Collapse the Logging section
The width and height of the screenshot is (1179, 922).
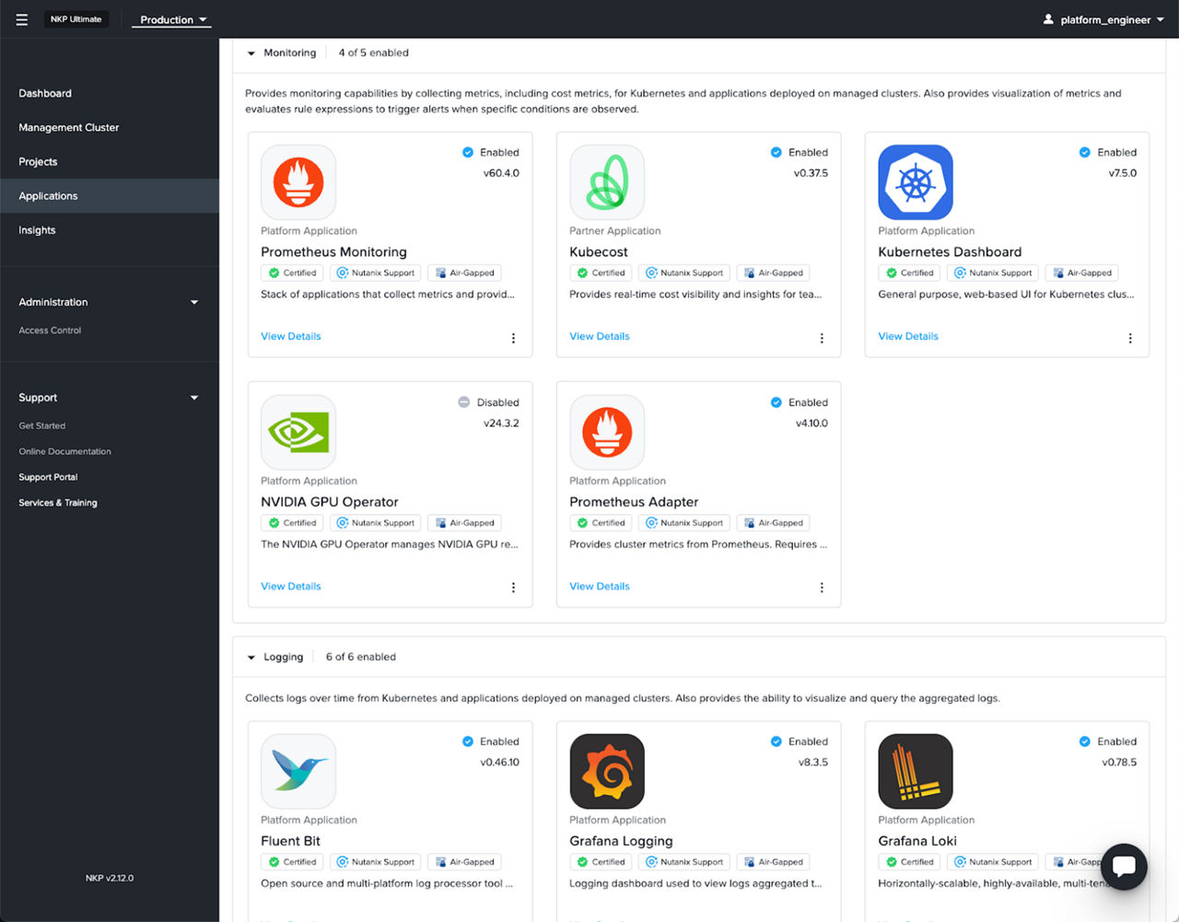[251, 657]
